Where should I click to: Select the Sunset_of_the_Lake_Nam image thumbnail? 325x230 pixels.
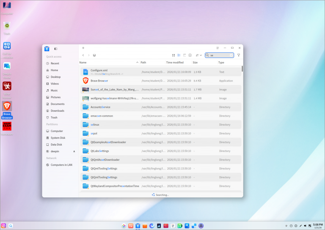85,90
